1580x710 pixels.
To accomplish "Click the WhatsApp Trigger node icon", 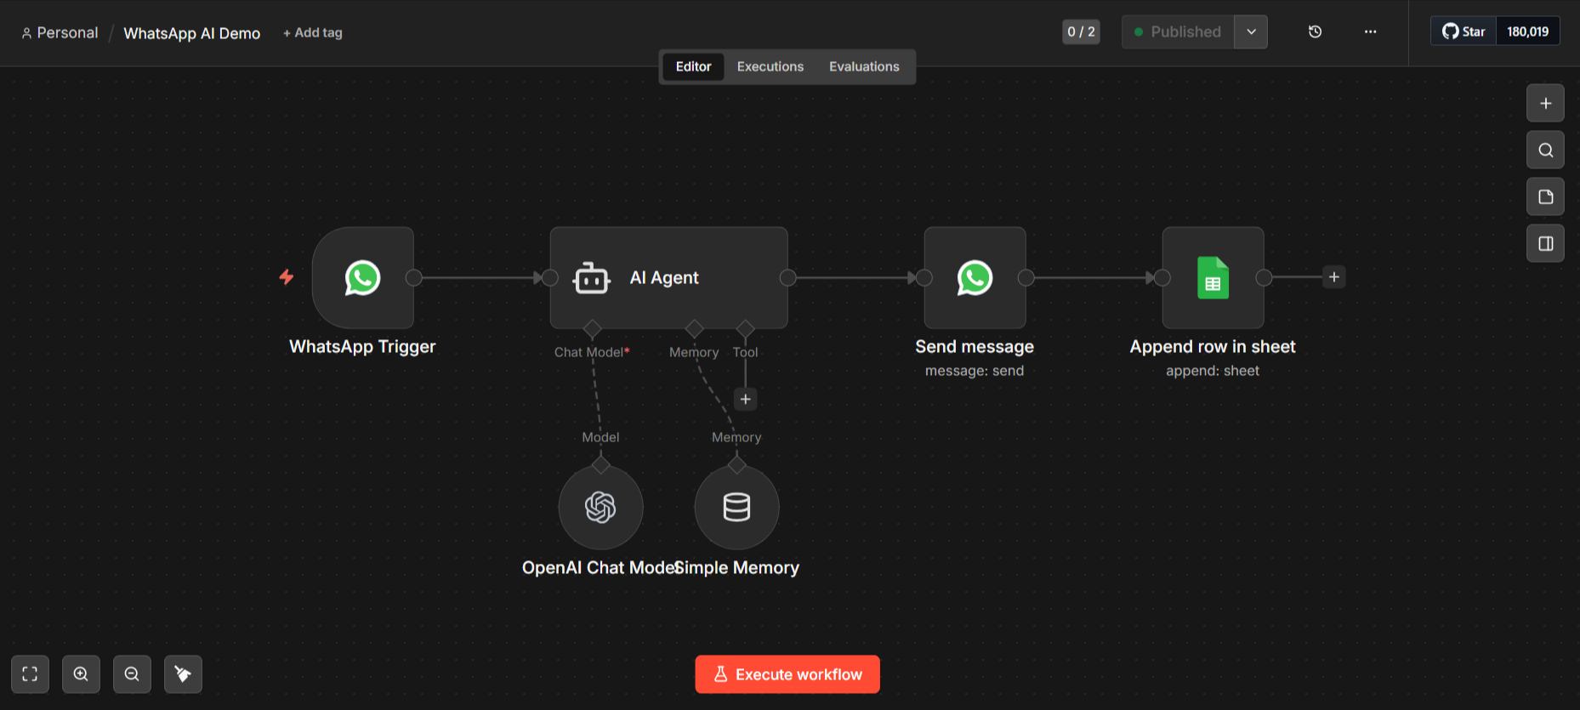I will pos(362,278).
